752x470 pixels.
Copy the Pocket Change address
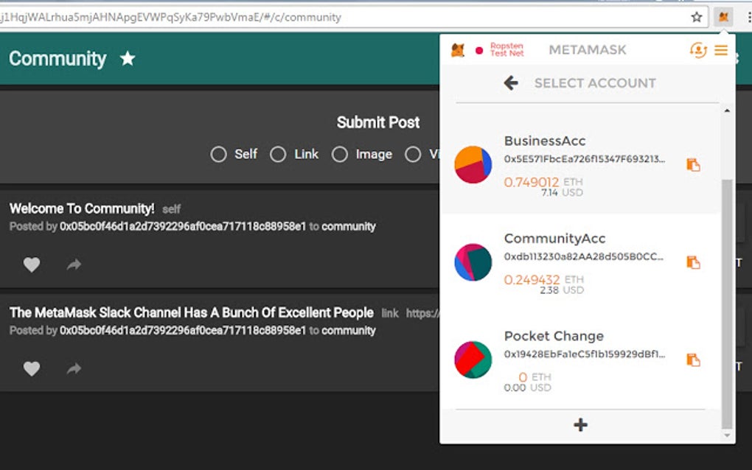coord(693,359)
